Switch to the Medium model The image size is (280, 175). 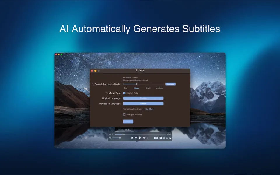click(159, 88)
